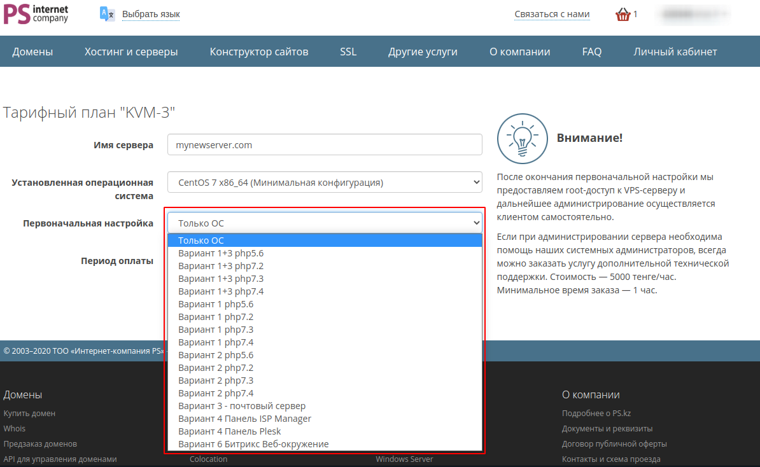Select Вариант 1+3 php7.4 option
This screenshot has width=760, height=467.
click(x=325, y=291)
